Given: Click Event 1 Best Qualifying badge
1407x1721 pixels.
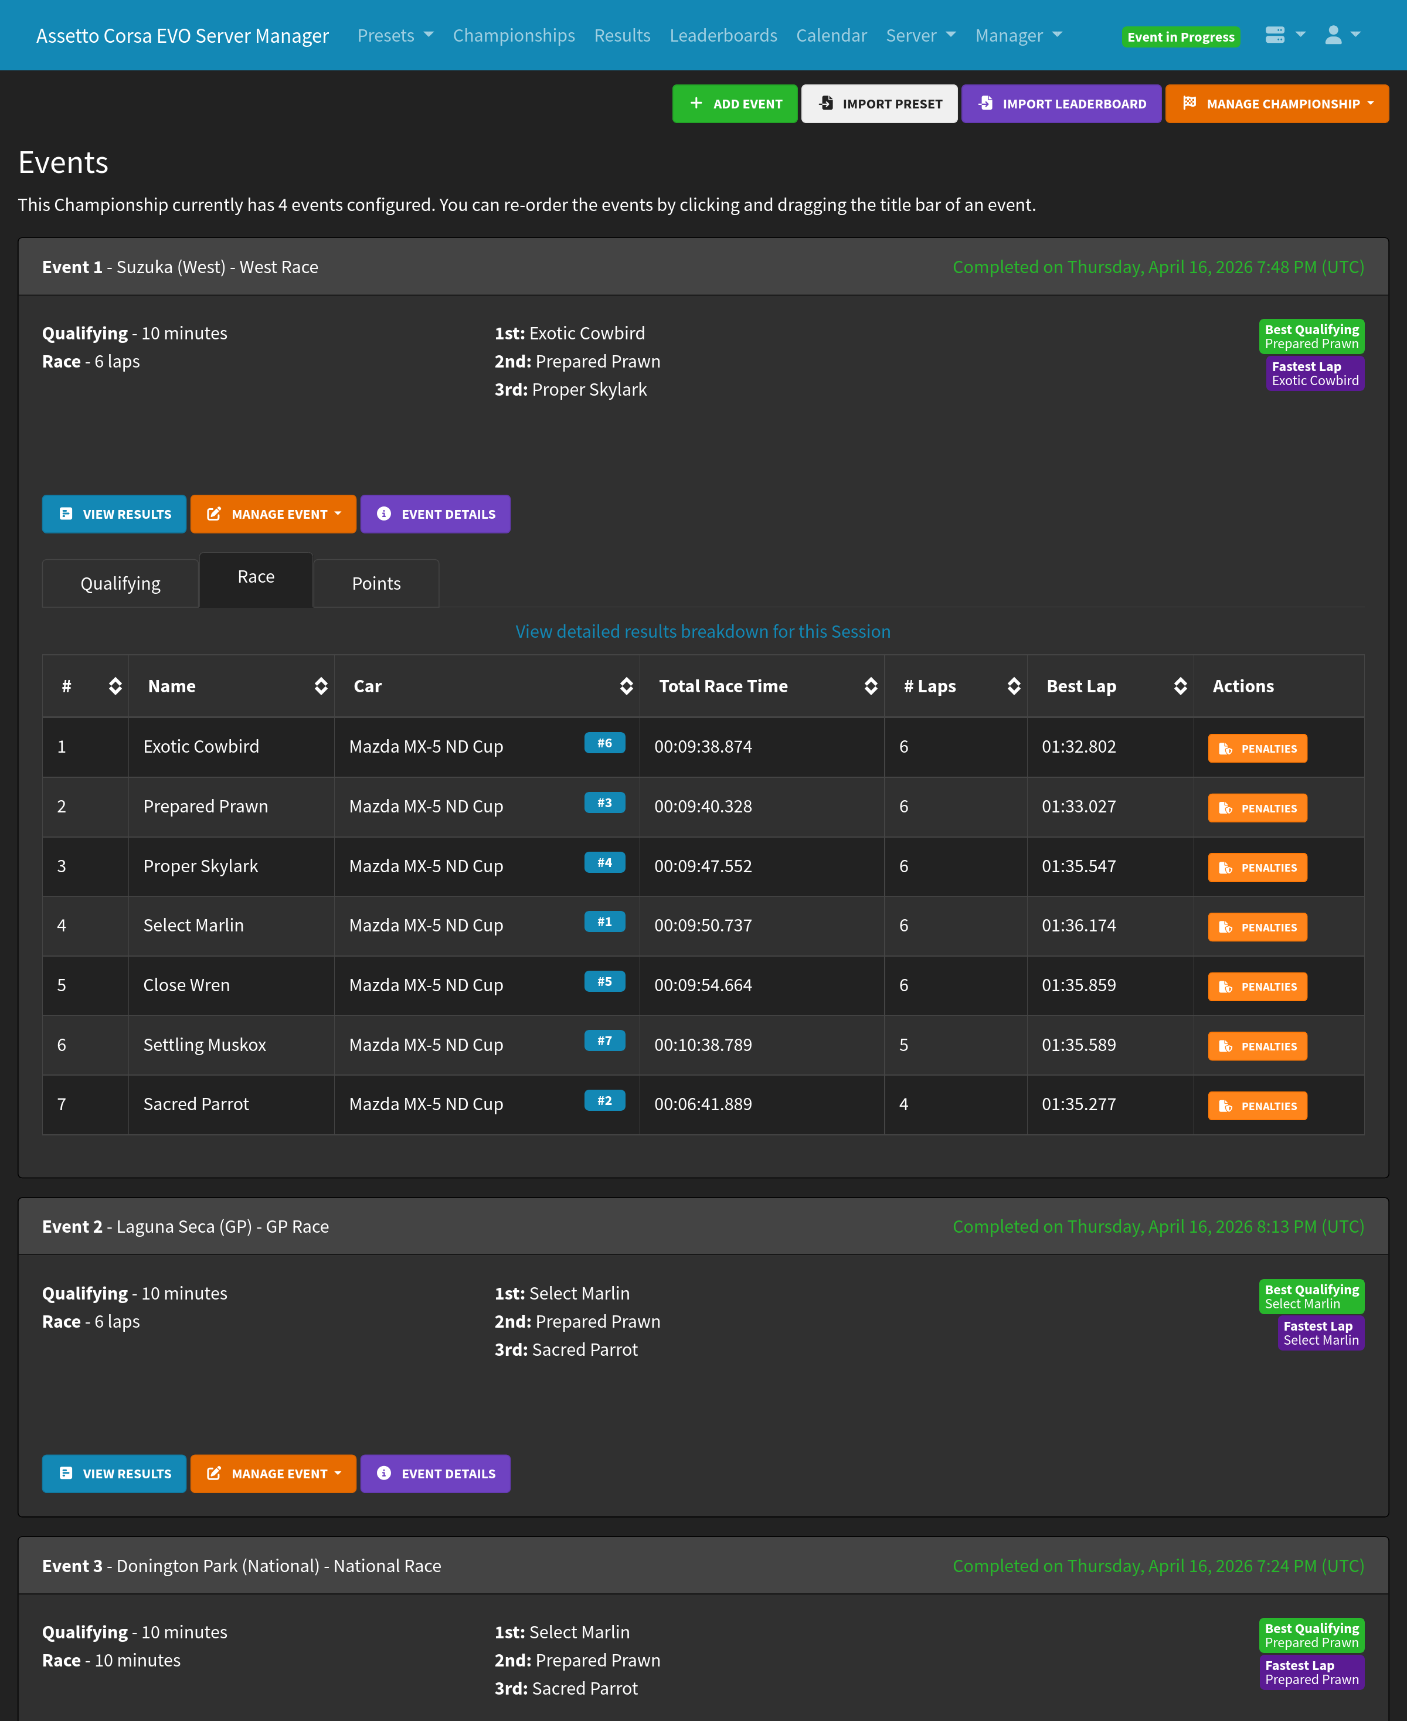Looking at the screenshot, I should coord(1311,336).
